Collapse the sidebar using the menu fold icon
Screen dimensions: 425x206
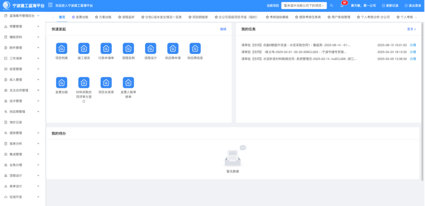pyautogui.click(x=50, y=5)
